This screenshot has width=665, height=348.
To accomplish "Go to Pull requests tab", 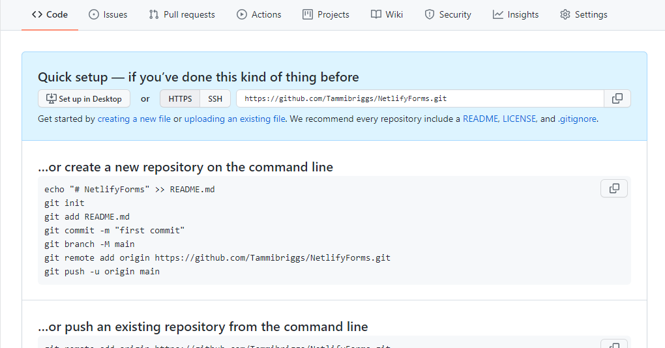I will pyautogui.click(x=181, y=14).
